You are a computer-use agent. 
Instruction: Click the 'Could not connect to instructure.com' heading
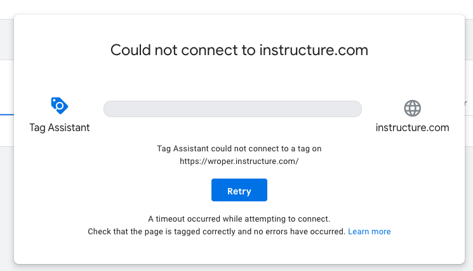(239, 50)
